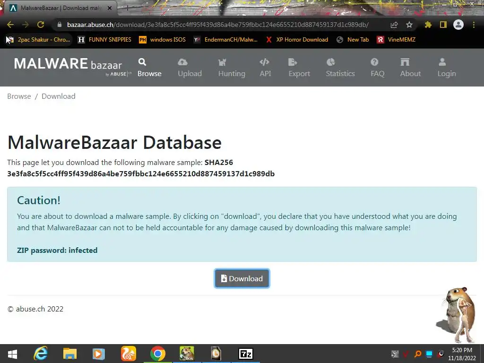The image size is (484, 363).
Task: Click the last tray icon beside clock
Action: [441, 354]
